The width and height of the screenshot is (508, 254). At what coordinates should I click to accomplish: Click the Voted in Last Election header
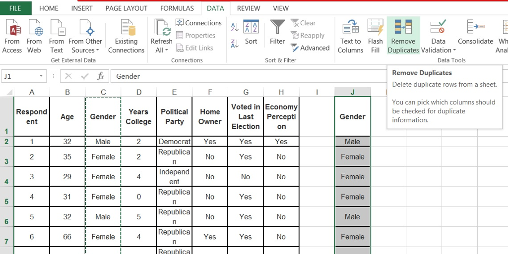click(246, 117)
